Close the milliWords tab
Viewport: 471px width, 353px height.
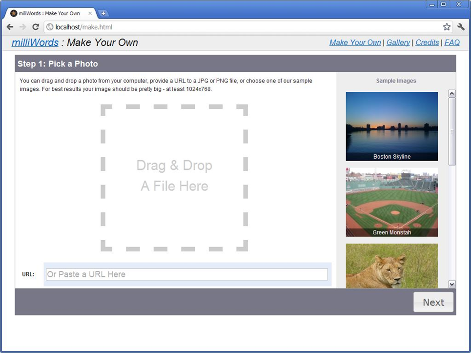[x=90, y=14]
